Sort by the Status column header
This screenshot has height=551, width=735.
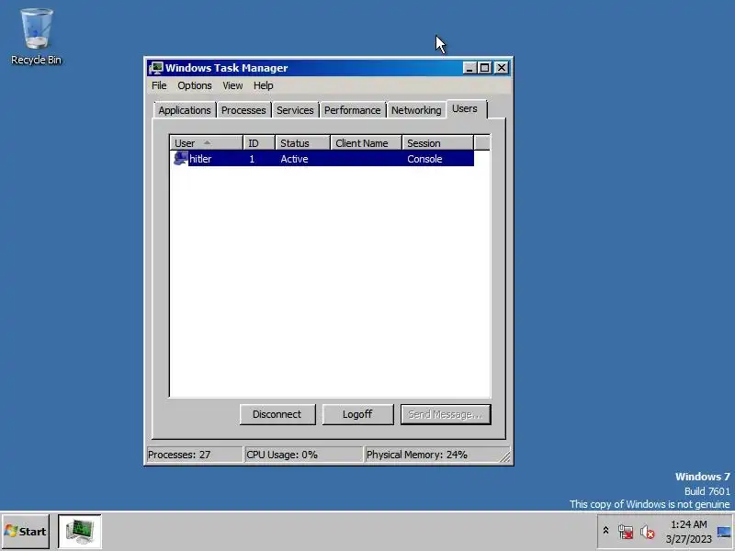point(303,143)
